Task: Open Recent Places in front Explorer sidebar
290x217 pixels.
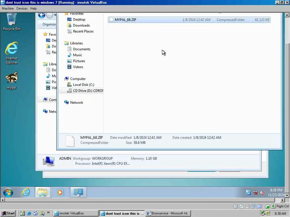Action: click(x=83, y=31)
